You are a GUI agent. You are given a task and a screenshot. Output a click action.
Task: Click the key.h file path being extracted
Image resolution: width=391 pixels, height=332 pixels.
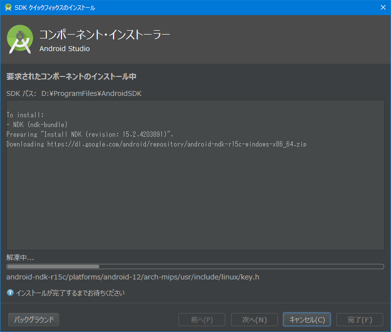(x=133, y=277)
